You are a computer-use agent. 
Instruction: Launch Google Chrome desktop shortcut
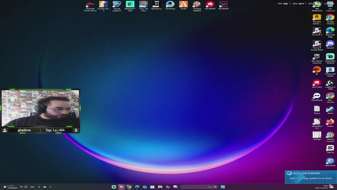coord(330,20)
